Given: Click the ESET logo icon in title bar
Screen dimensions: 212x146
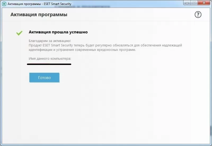Looking at the screenshot, I should tap(4, 4).
